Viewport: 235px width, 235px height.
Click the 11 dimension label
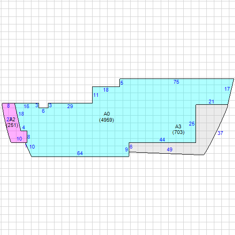96,95
